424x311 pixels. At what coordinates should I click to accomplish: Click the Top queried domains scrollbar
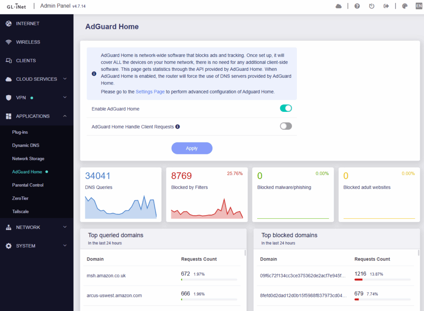[x=245, y=253]
